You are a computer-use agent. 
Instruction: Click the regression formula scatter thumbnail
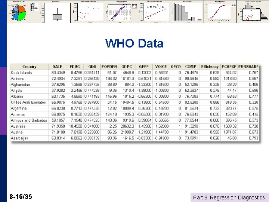(x=154, y=12)
